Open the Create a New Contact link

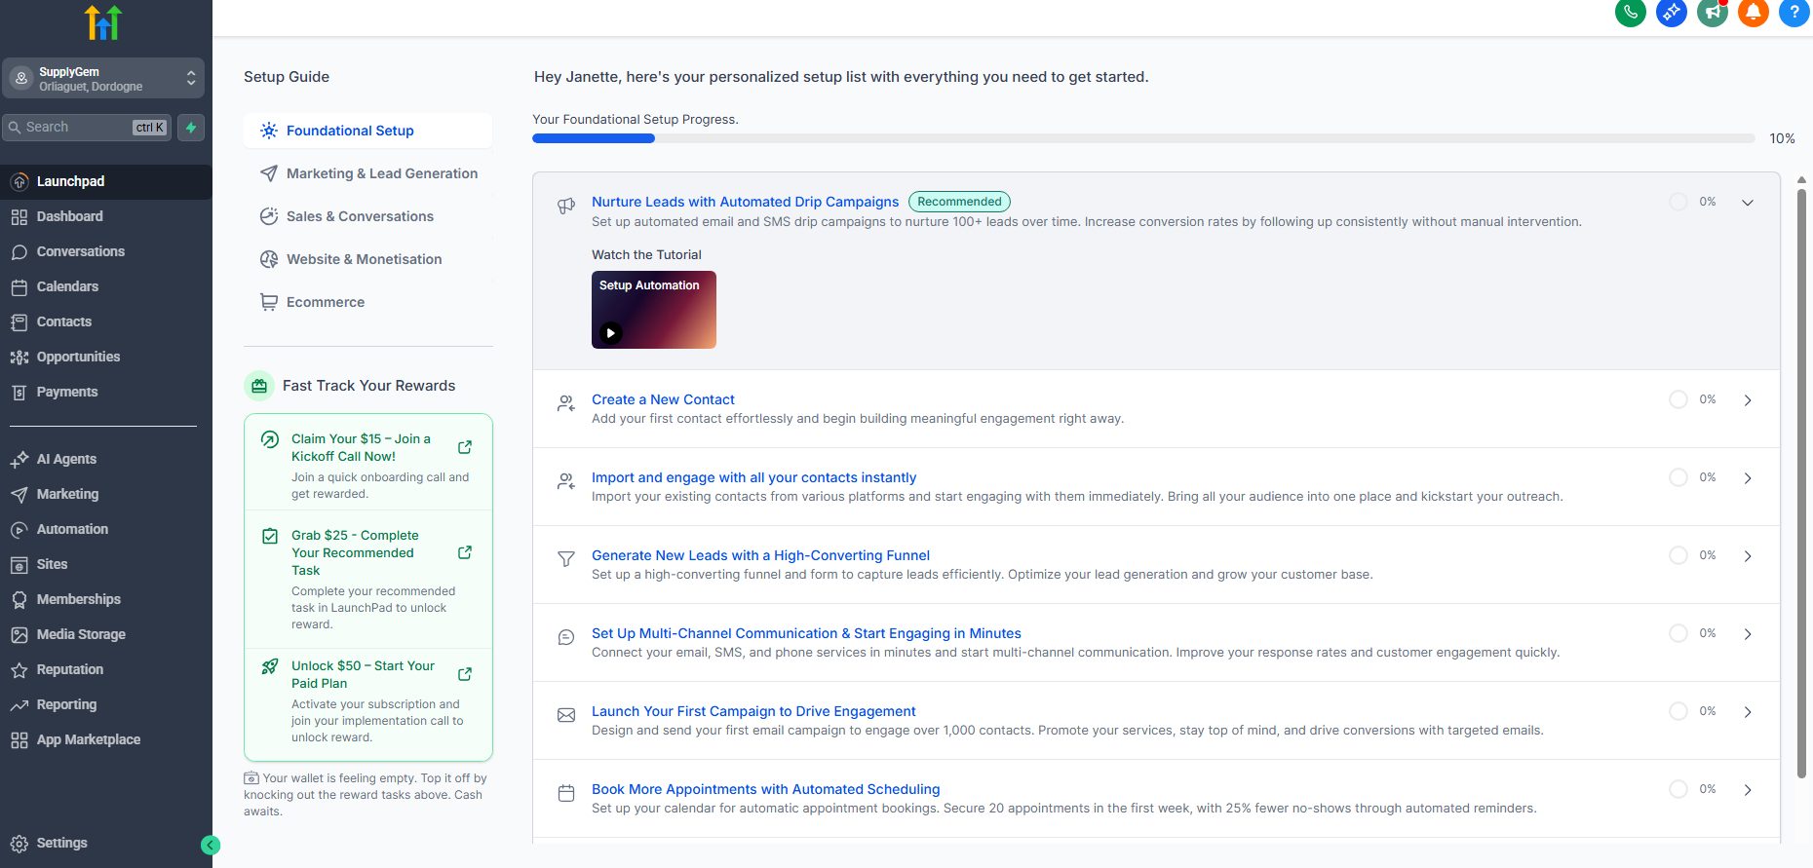663,399
